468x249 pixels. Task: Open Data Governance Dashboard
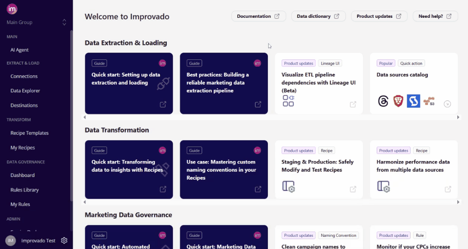tap(22, 175)
